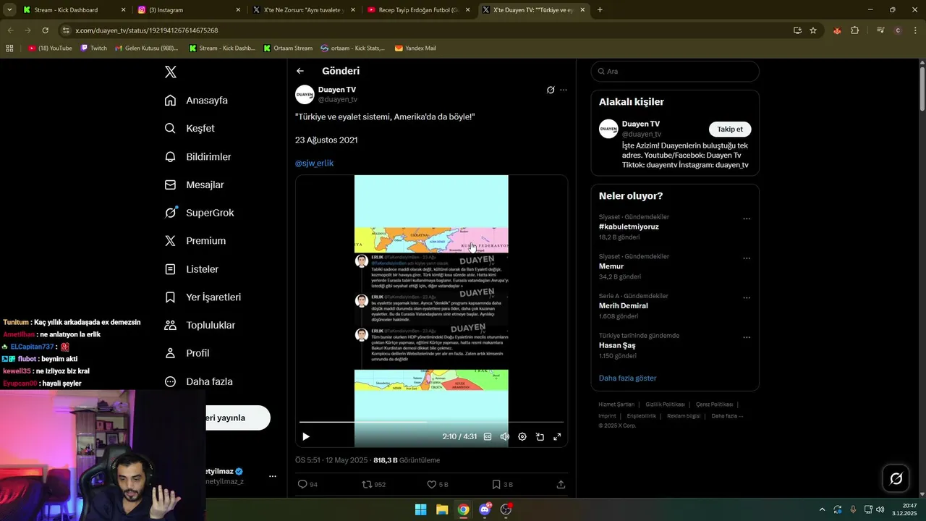
Task: Open Duayen TV author avatar on the post
Action: [x=305, y=94]
